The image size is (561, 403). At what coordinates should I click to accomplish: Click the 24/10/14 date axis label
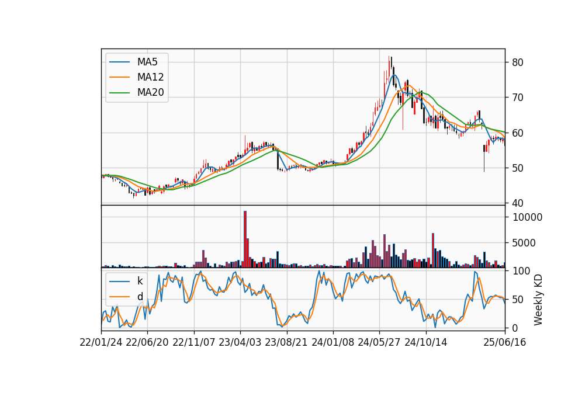click(x=426, y=342)
